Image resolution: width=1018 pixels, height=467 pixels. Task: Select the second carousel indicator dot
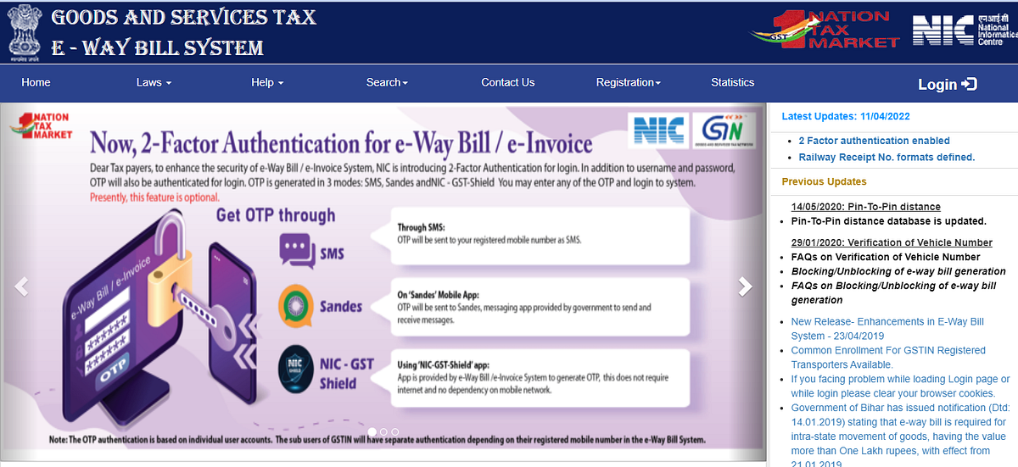(x=383, y=432)
